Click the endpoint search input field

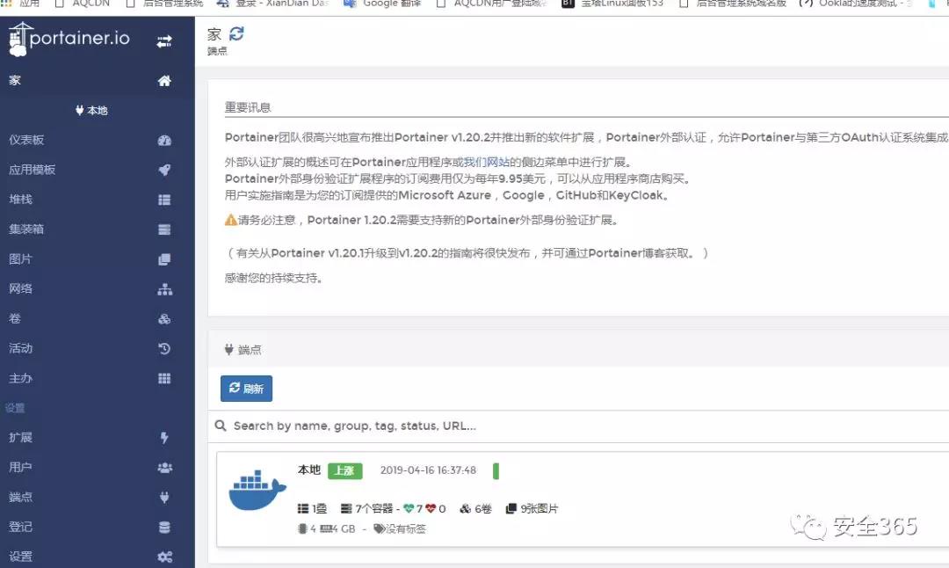coord(439,426)
